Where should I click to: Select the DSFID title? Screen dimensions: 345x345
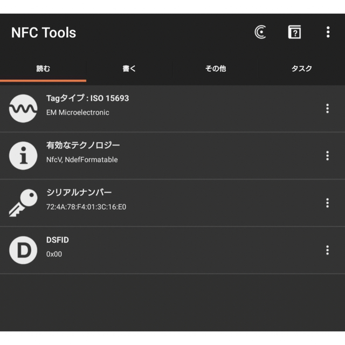58,240
